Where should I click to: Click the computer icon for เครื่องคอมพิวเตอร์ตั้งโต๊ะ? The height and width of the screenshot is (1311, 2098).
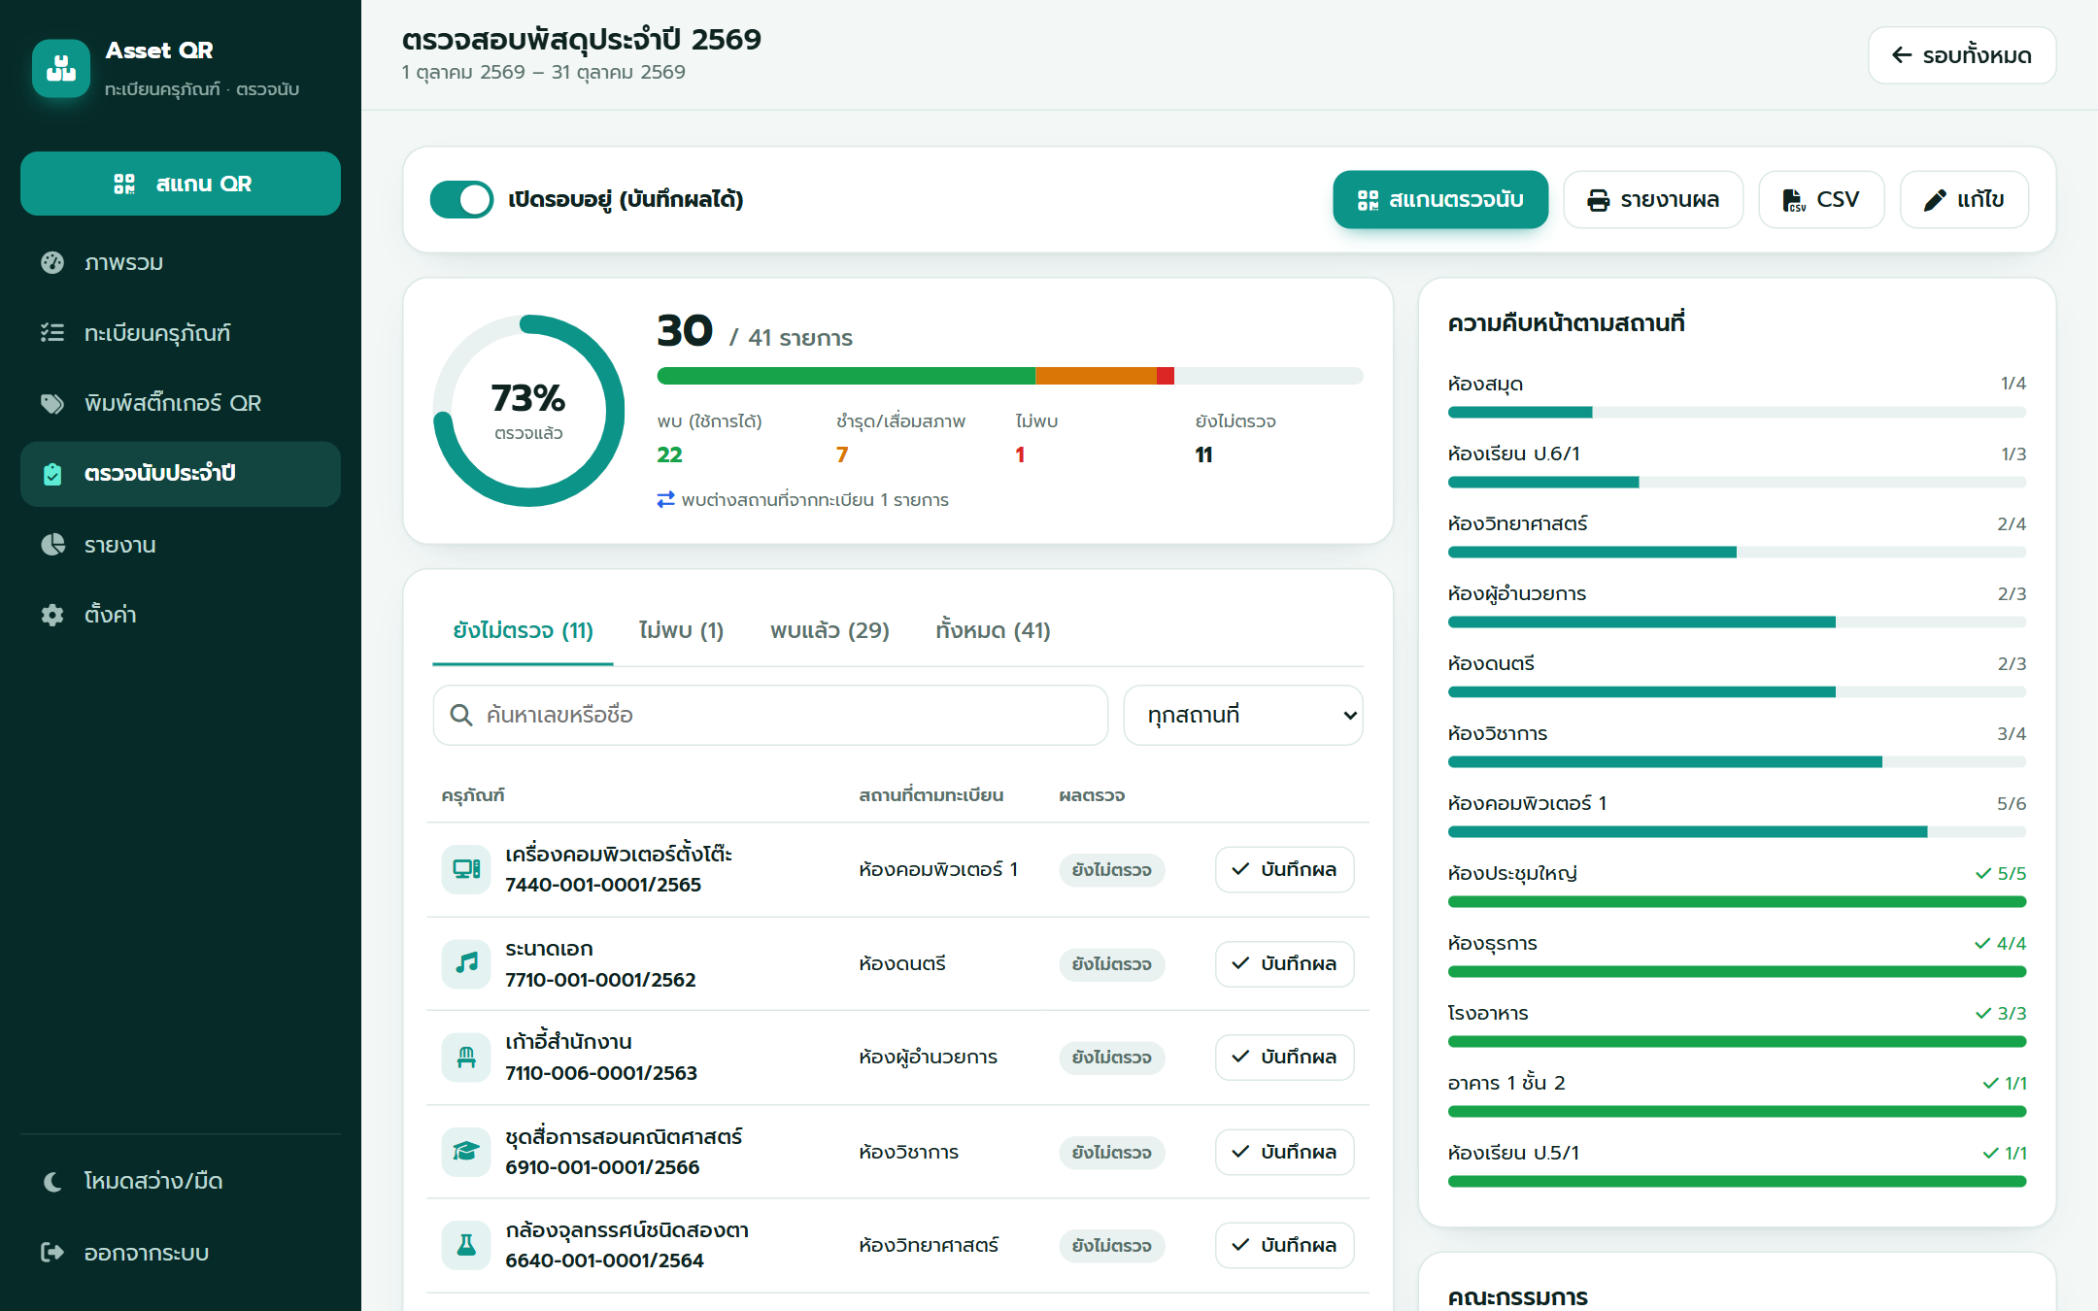[x=466, y=869]
